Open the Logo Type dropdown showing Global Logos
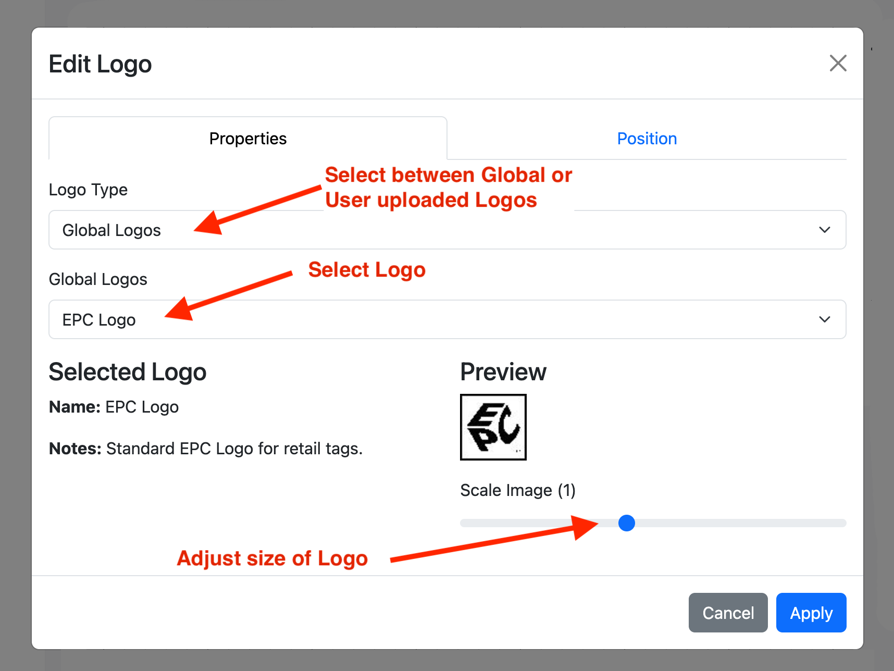 tap(447, 230)
